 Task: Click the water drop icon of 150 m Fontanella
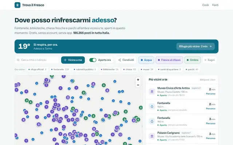click(152, 106)
